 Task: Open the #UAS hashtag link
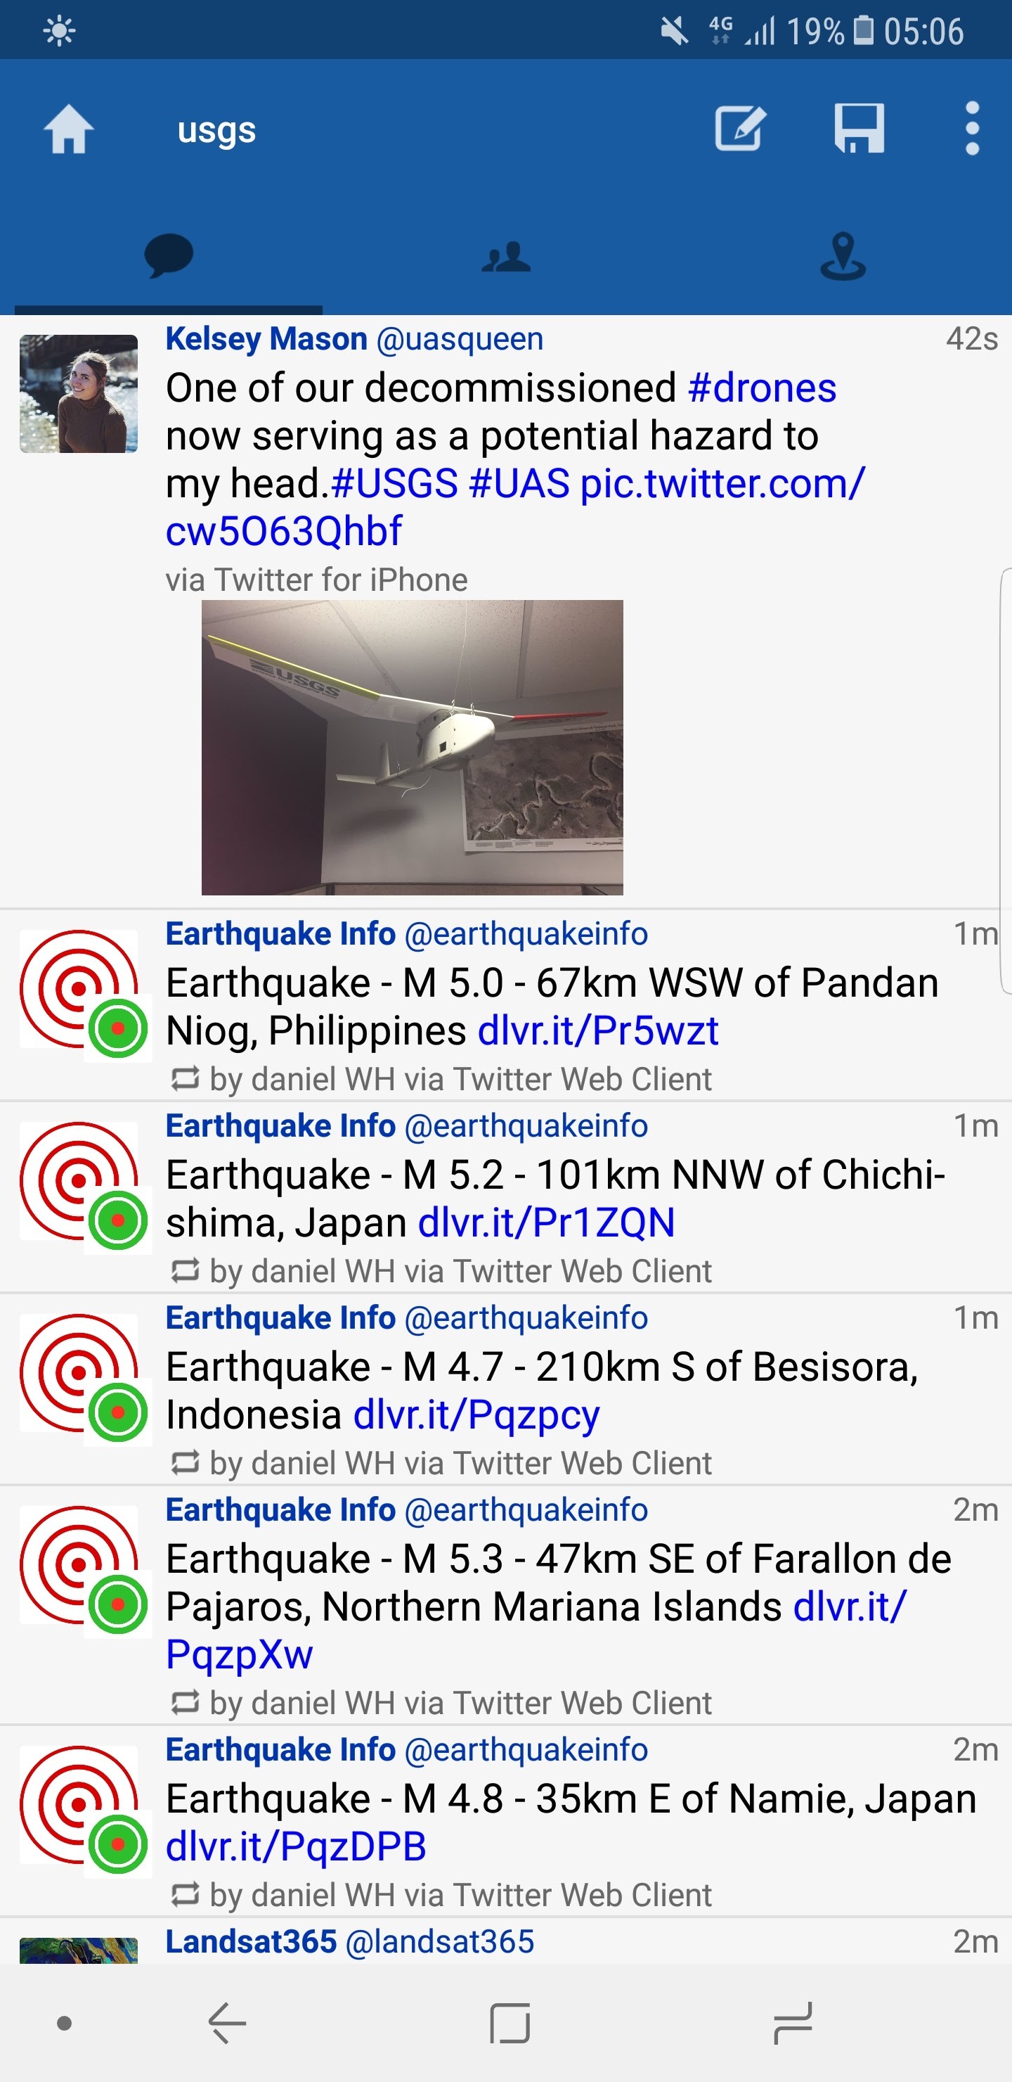tap(519, 483)
